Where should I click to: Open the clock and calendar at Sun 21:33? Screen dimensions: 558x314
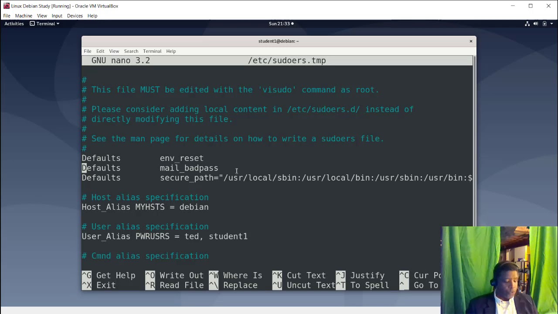pos(281,24)
